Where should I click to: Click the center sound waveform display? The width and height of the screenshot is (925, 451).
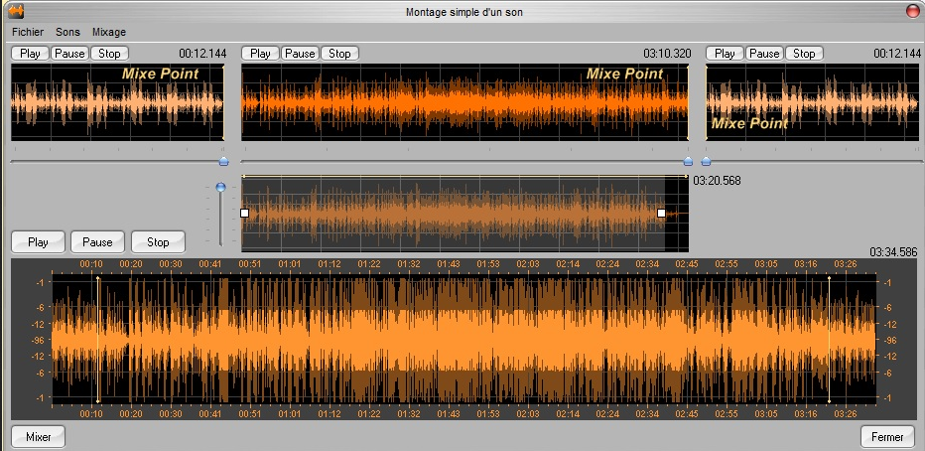[464, 102]
